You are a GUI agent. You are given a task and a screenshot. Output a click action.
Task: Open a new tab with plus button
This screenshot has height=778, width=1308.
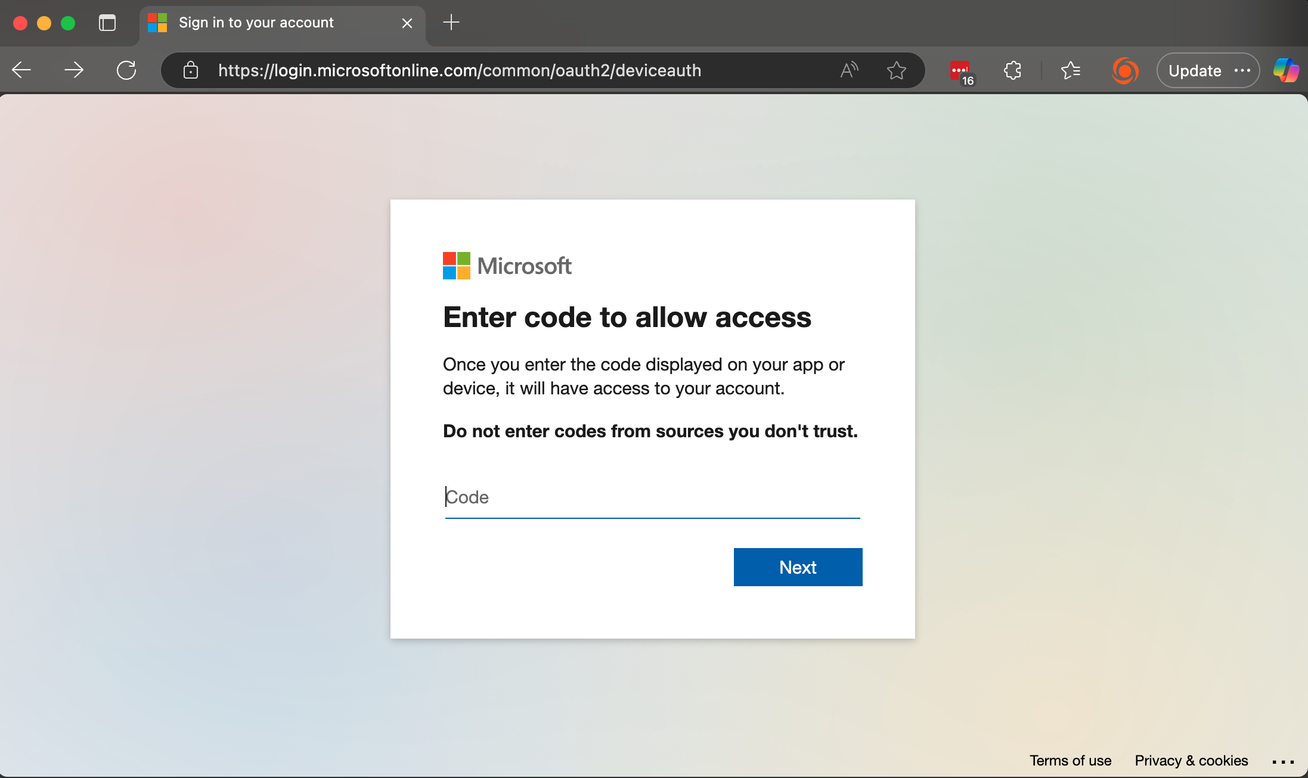click(x=451, y=23)
